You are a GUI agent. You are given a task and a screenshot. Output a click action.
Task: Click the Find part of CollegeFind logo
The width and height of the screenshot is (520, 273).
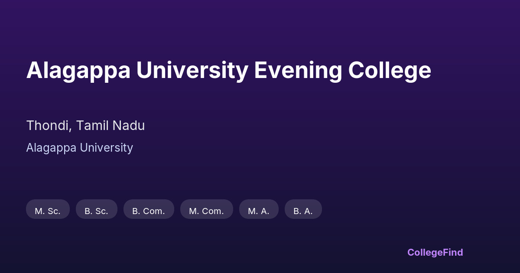pyautogui.click(x=453, y=252)
